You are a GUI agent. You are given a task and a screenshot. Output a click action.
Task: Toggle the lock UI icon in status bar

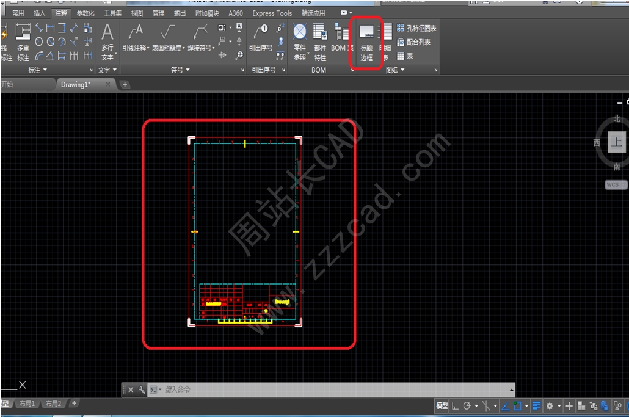click(594, 406)
